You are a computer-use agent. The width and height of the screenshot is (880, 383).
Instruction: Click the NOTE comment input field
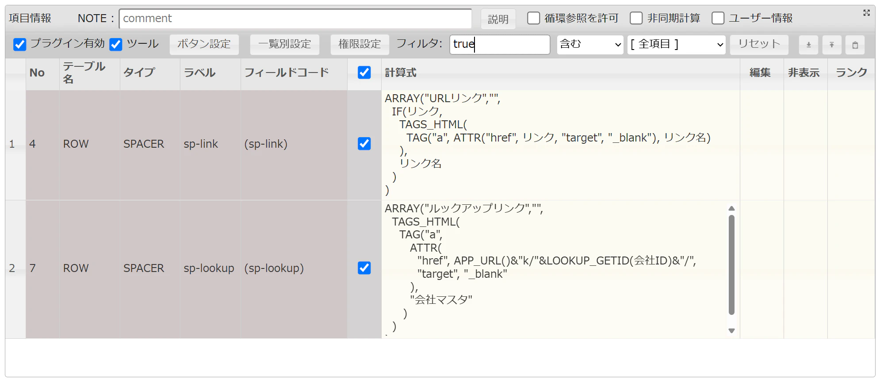point(295,19)
